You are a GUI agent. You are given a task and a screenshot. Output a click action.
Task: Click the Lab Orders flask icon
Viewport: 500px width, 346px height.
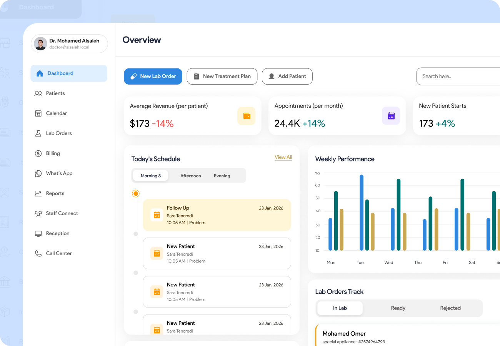(x=38, y=133)
